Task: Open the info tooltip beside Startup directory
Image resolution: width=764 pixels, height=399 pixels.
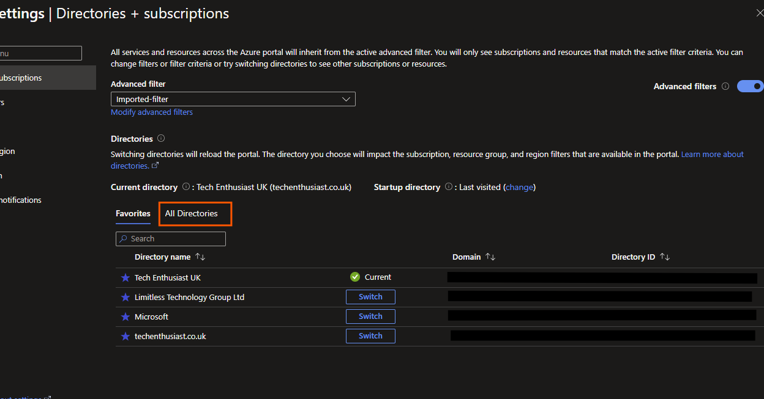Action: (x=449, y=187)
